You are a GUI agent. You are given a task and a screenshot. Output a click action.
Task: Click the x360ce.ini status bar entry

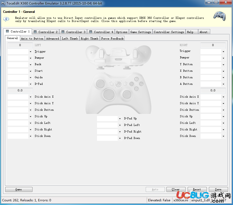point(181,200)
